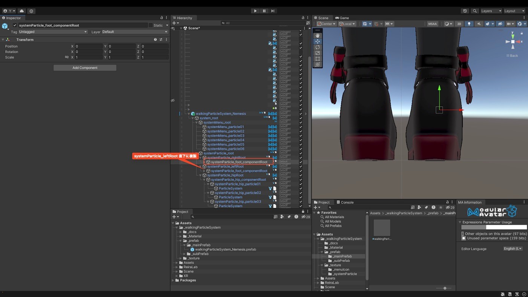Click the Play button
The width and height of the screenshot is (528, 297).
click(x=255, y=11)
